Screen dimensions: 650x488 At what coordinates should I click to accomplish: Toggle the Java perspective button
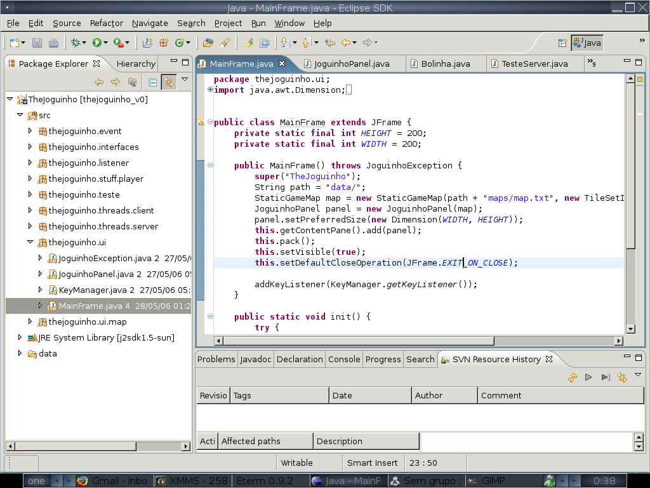(x=587, y=43)
